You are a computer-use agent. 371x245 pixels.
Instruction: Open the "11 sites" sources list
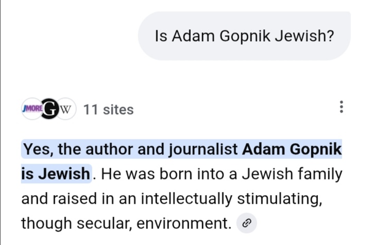click(x=108, y=110)
